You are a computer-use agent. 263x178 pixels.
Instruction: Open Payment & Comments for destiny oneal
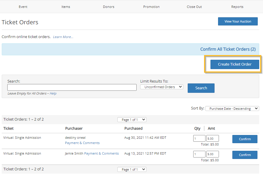click(82, 143)
